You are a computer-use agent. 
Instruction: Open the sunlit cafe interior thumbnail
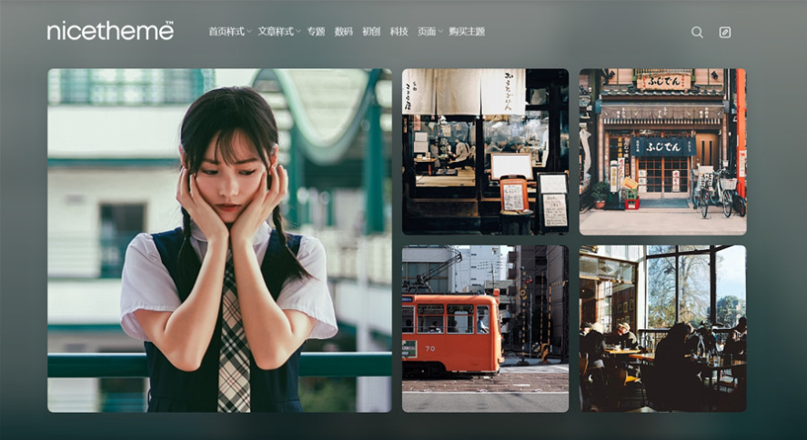coord(662,328)
